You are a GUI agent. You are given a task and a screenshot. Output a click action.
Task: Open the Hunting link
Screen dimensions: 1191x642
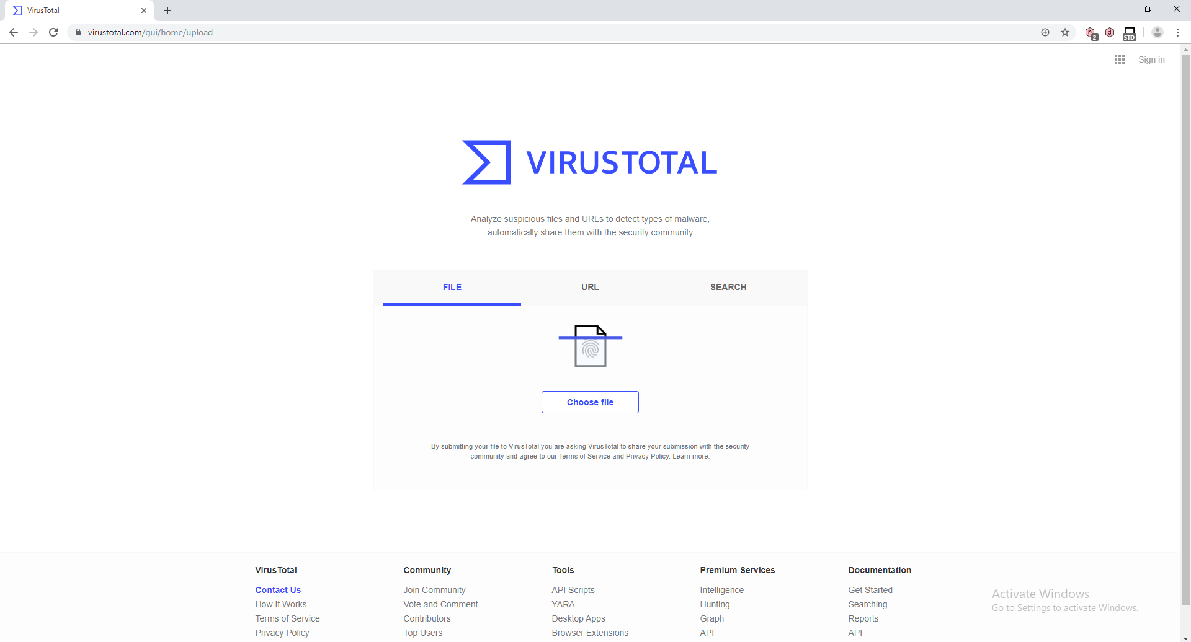click(715, 604)
